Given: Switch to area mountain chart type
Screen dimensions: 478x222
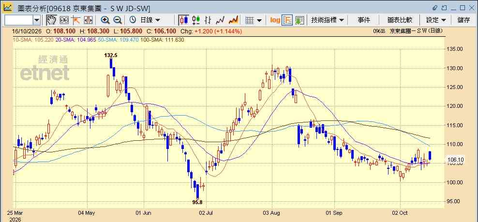Looking at the screenshot, I should tap(233, 20).
